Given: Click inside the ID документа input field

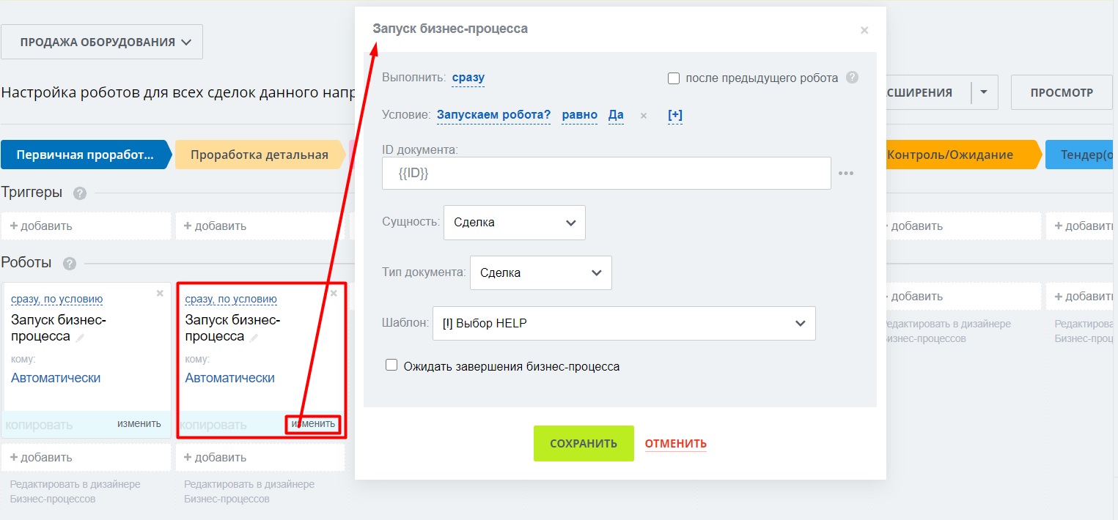Looking at the screenshot, I should coord(606,174).
